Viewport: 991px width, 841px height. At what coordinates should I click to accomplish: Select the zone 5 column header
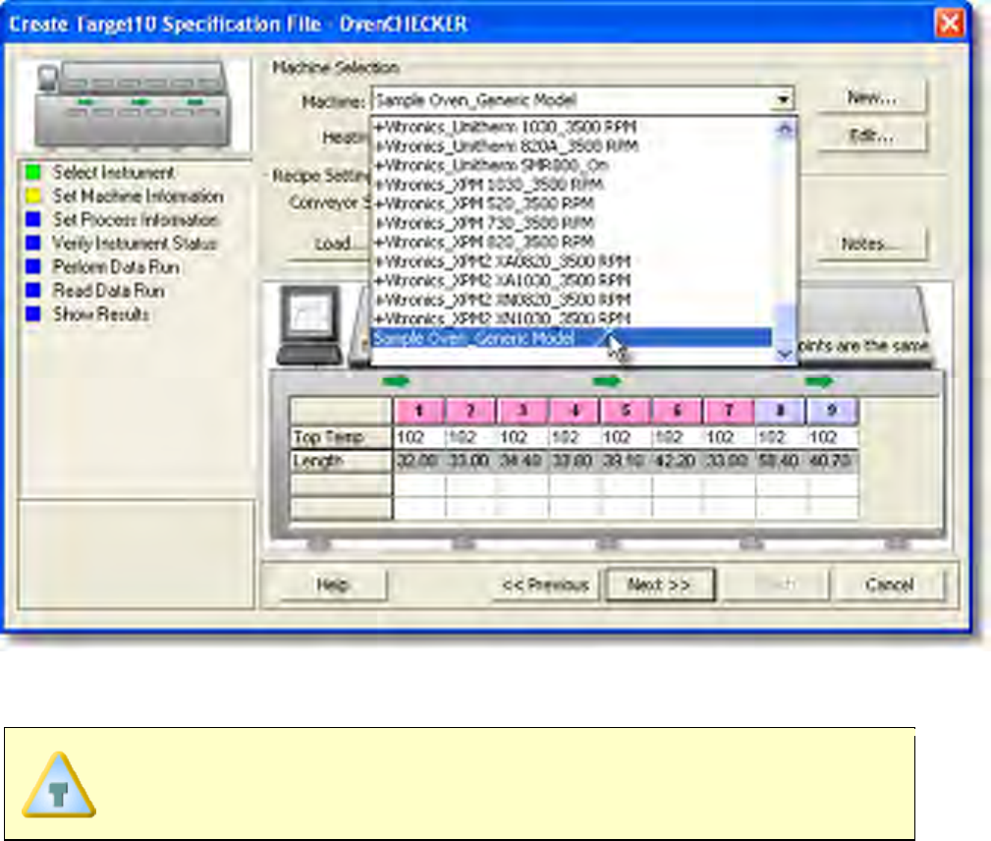[626, 411]
